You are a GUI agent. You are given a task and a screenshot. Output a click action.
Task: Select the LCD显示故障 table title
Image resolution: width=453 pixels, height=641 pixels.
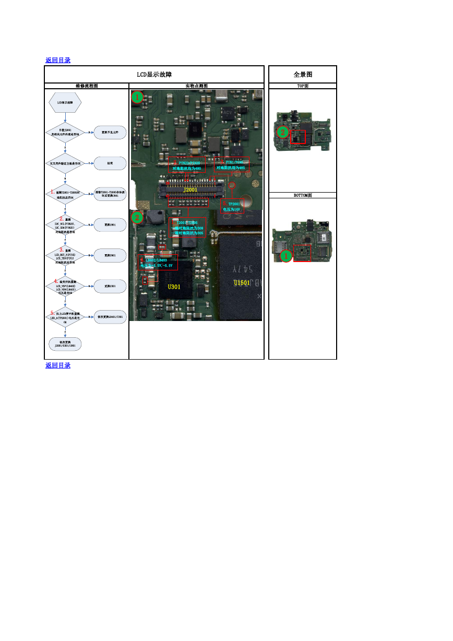(154, 75)
